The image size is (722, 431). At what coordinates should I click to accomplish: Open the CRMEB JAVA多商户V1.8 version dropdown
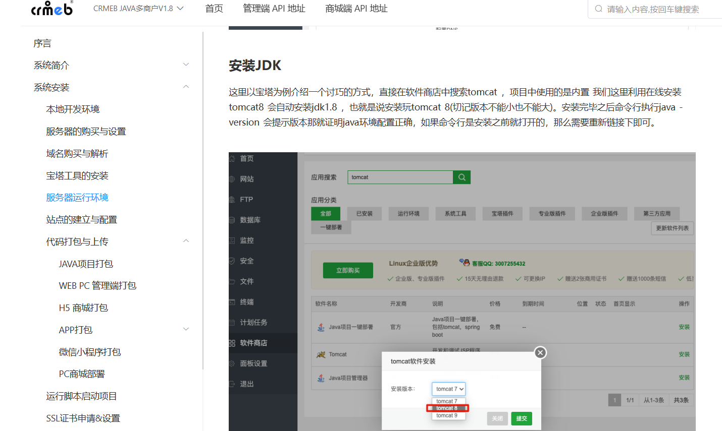click(x=138, y=9)
